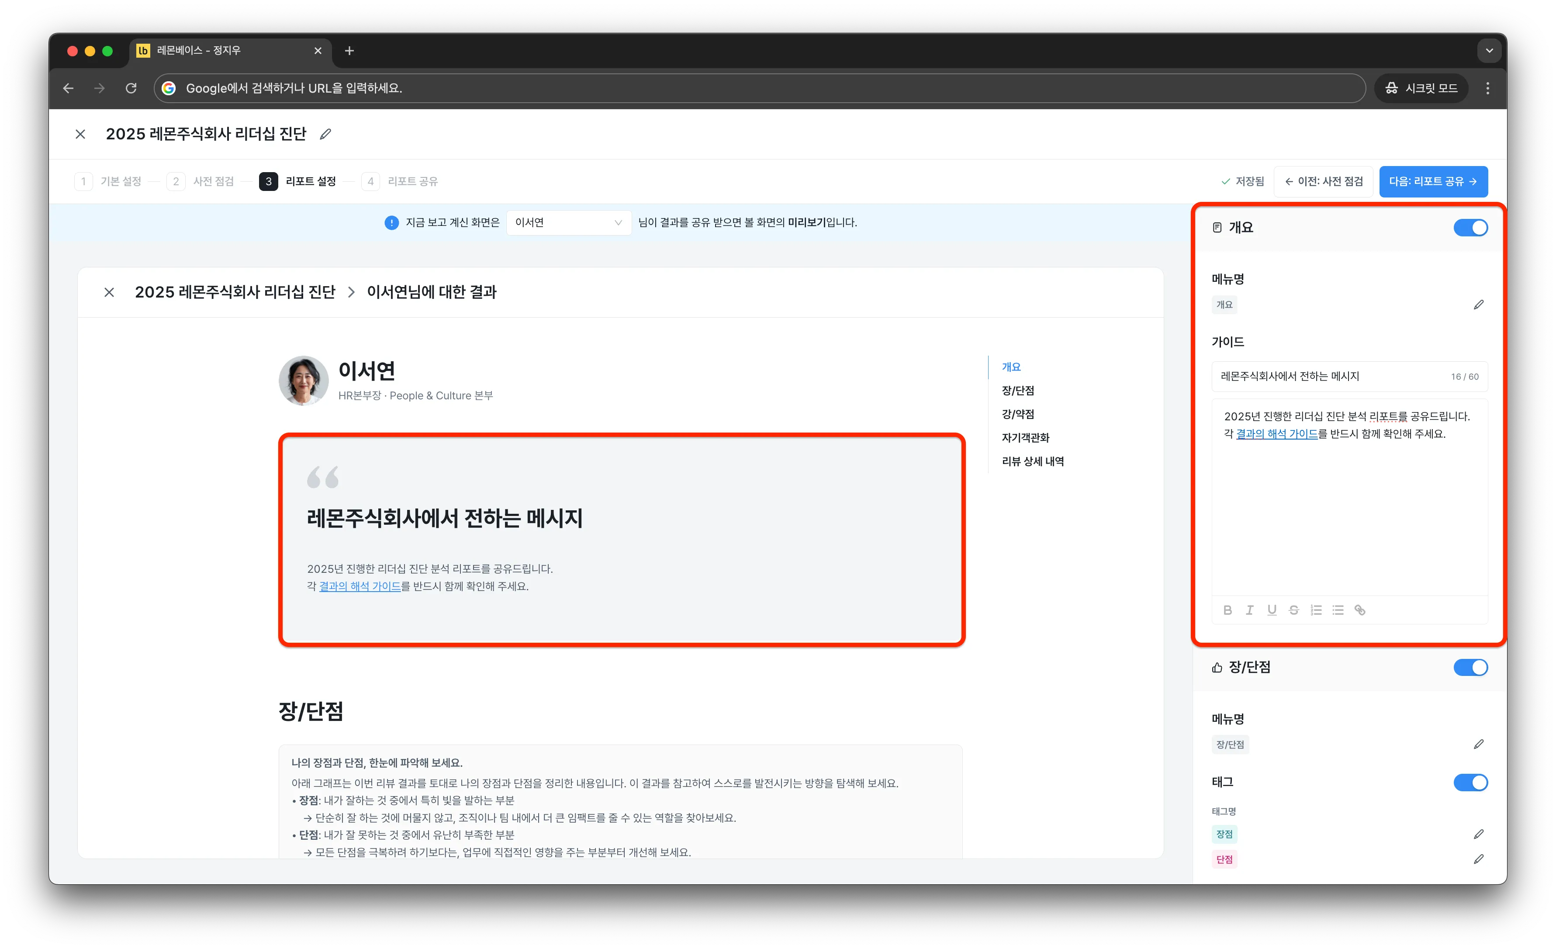Screen dimensions: 1556x949
Task: Edit the 개요 menu name with the pencil icon
Action: tap(1478, 305)
